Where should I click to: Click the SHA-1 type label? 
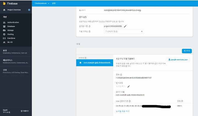(x=179, y=106)
